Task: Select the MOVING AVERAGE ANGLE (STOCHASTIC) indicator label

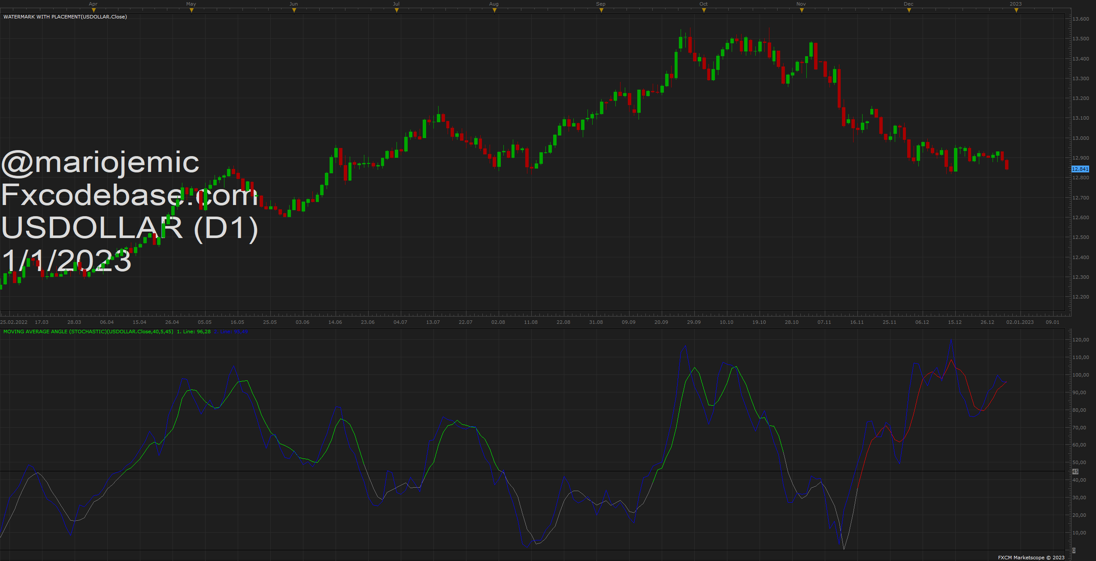Action: (x=88, y=332)
